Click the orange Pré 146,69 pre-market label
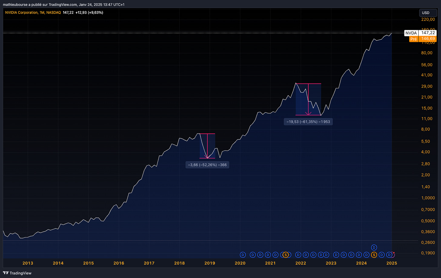The width and height of the screenshot is (441, 278). [423, 39]
